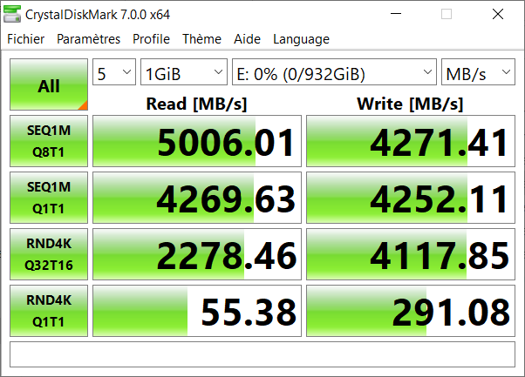This screenshot has width=525, height=377.
Task: Select the 4252.11 write result
Action: pos(411,198)
